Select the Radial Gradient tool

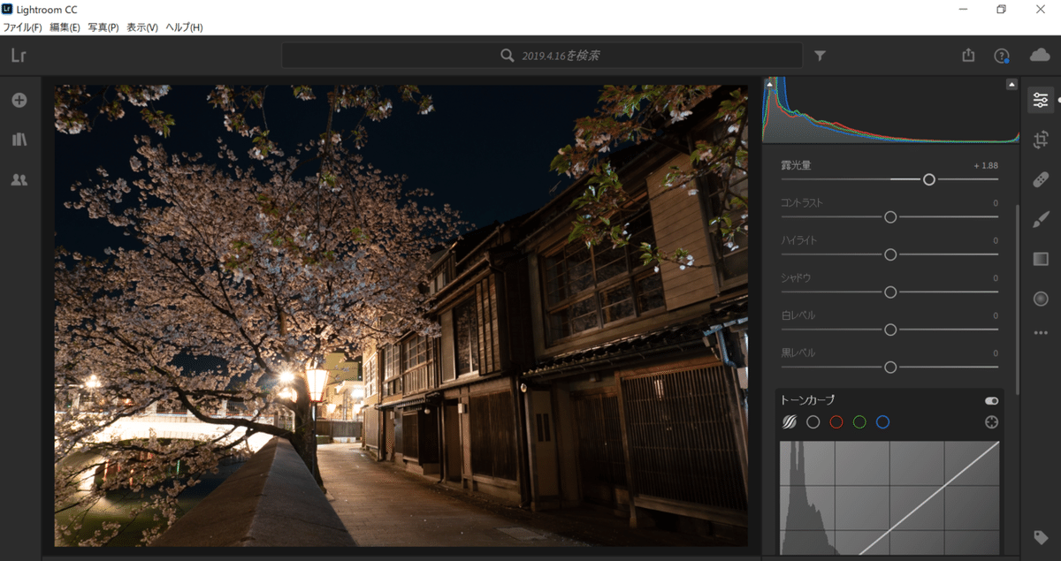click(1041, 299)
